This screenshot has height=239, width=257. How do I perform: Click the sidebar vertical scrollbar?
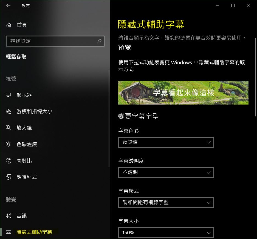tap(109, 119)
